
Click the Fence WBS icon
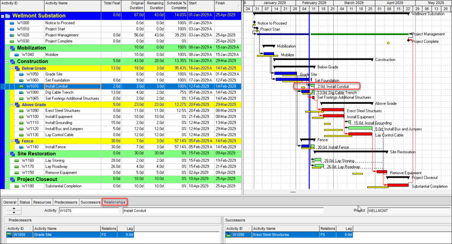pyautogui.click(x=17, y=141)
